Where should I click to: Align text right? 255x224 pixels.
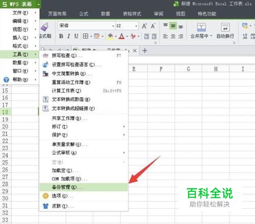tap(181, 36)
